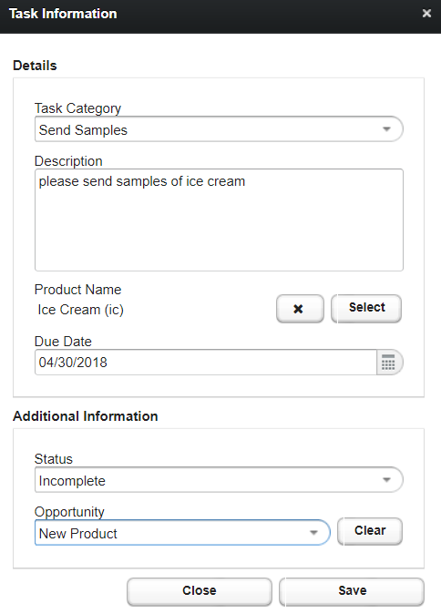
Task: Click the Send Samples task category field
Action: [219, 128]
